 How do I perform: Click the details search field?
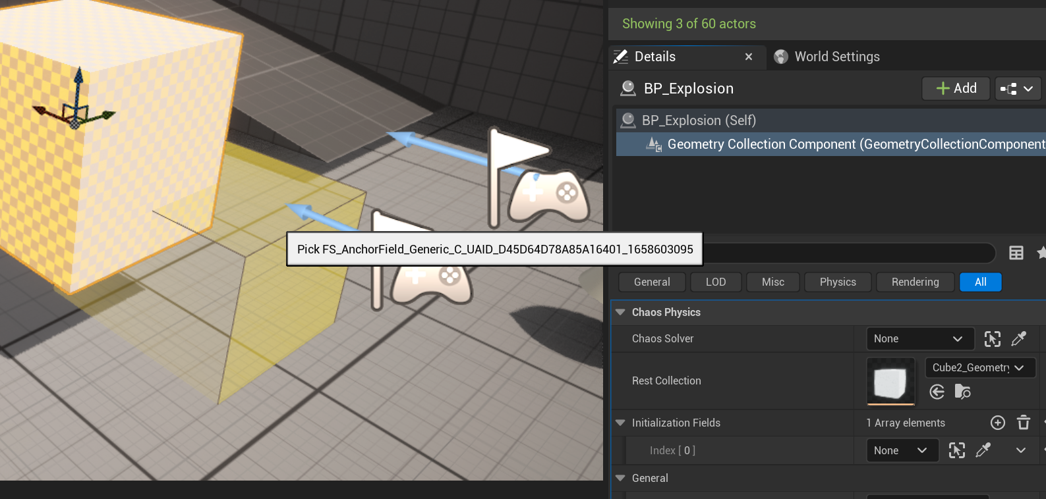pyautogui.click(x=849, y=253)
